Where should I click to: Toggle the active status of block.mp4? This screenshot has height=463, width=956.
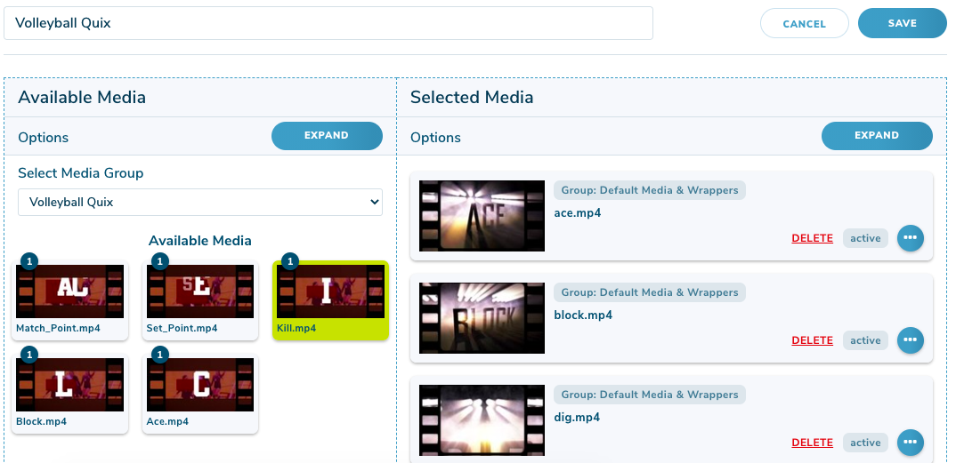(864, 340)
